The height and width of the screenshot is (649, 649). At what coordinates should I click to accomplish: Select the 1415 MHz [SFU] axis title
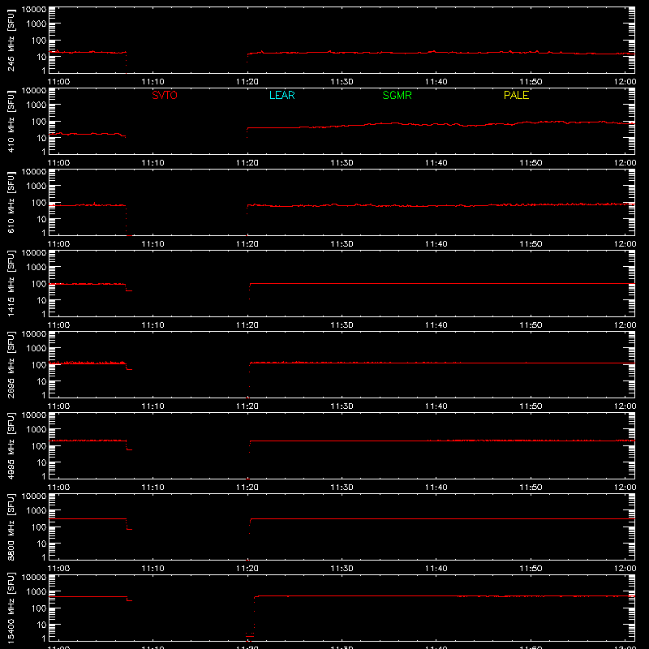11,283
